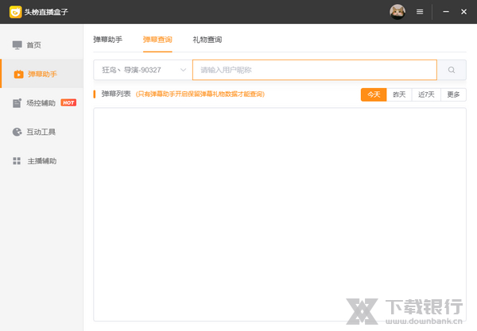Open 场控辅助 in the sidebar
The image size is (477, 331).
point(41,102)
